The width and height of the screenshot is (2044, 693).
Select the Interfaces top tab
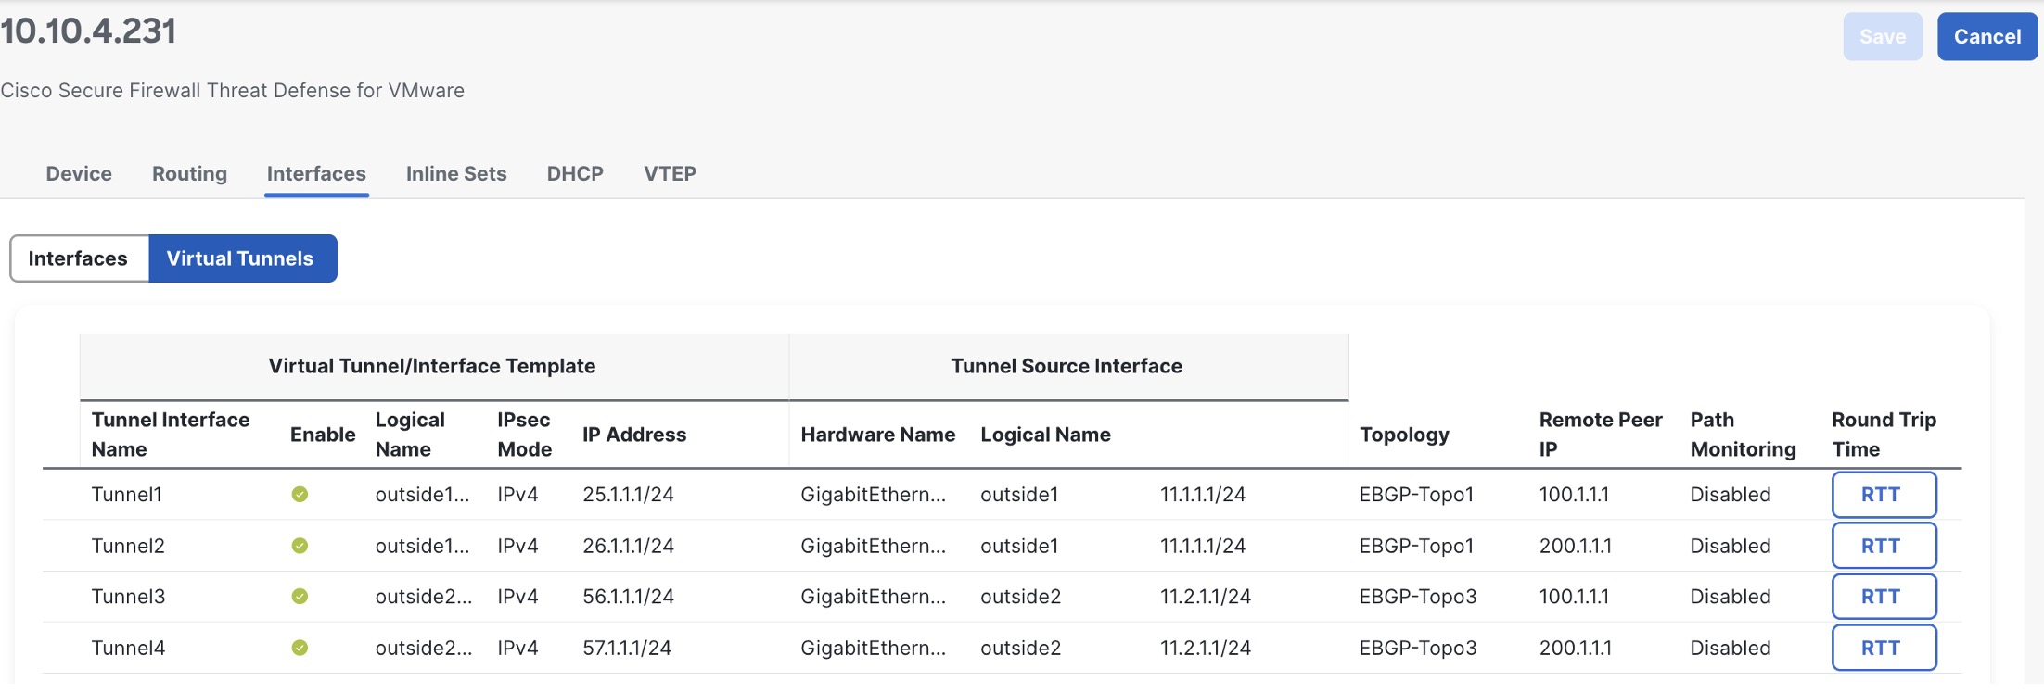tap(316, 174)
